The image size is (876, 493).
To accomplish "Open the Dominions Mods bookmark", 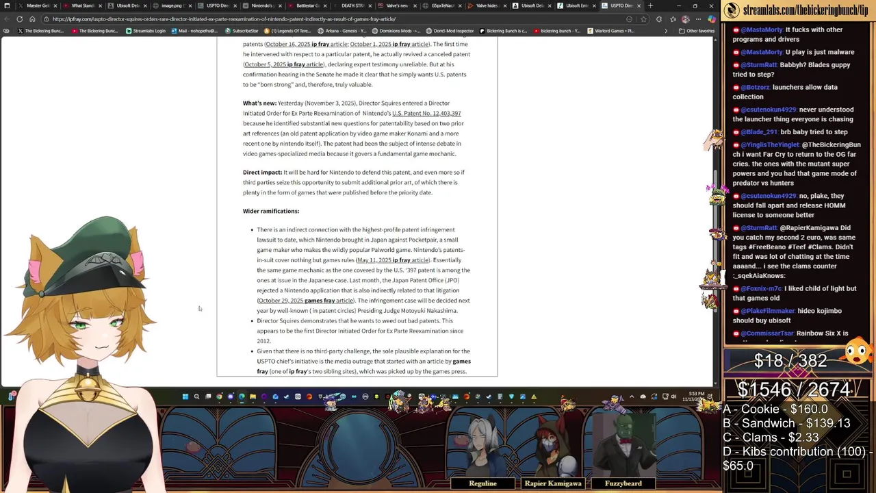I will coord(395,31).
